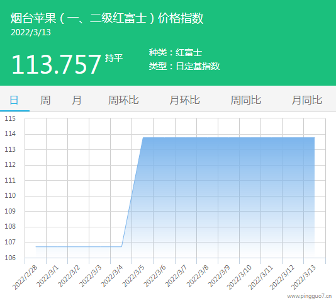The height and width of the screenshot is (303, 336).
Task: Click 种类：红富士 label
Action: [176, 52]
